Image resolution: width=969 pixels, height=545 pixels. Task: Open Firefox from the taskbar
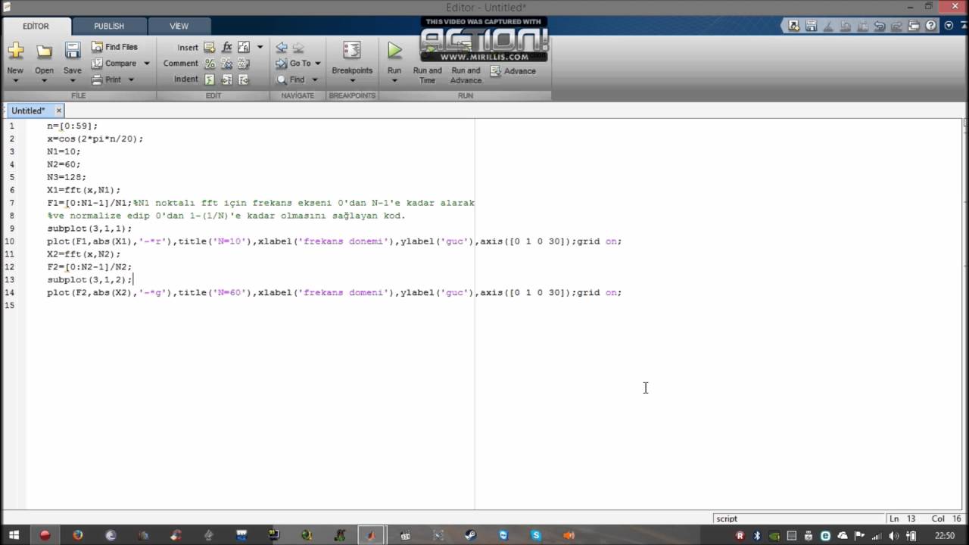pos(77,535)
